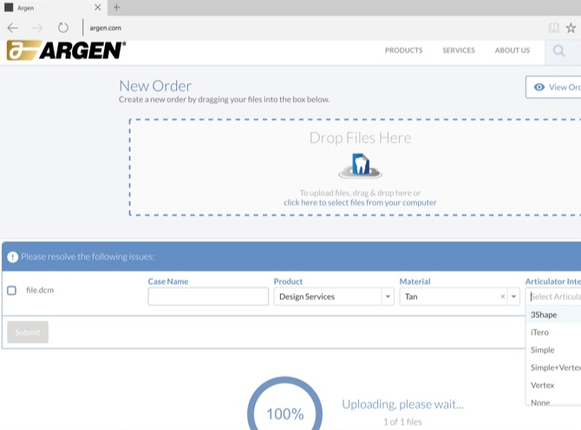The width and height of the screenshot is (581, 430).
Task: Open site search magnifier icon
Action: pos(558,51)
